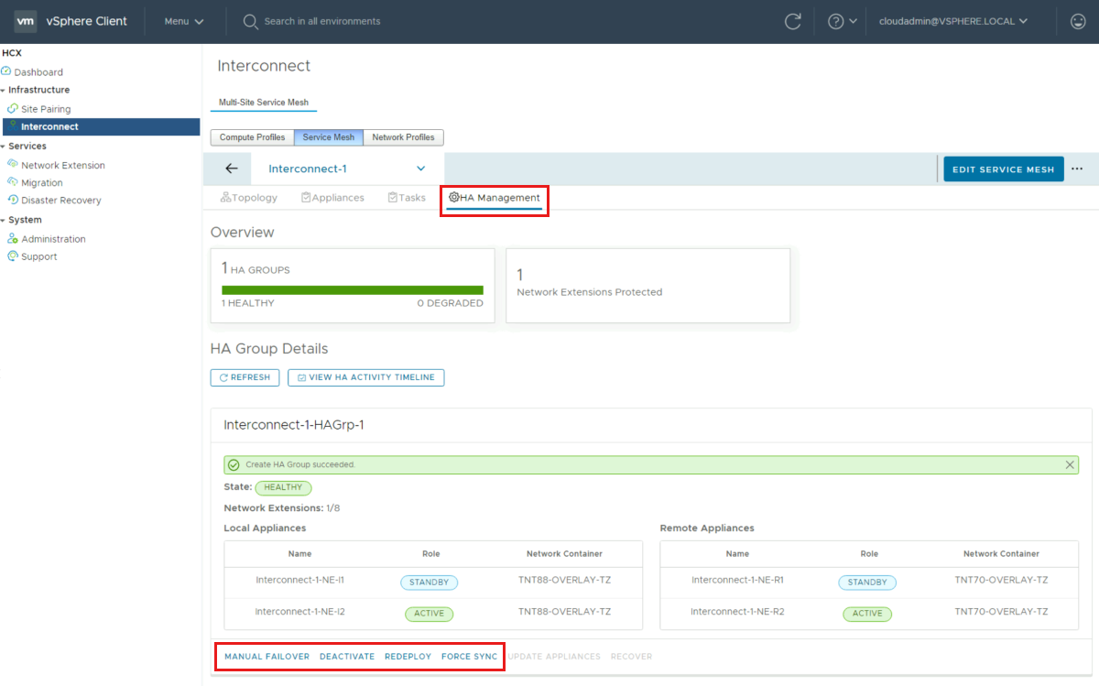Image resolution: width=1099 pixels, height=686 pixels.
Task: Open Dashboard in the HCX sidebar
Action: pyautogui.click(x=38, y=72)
